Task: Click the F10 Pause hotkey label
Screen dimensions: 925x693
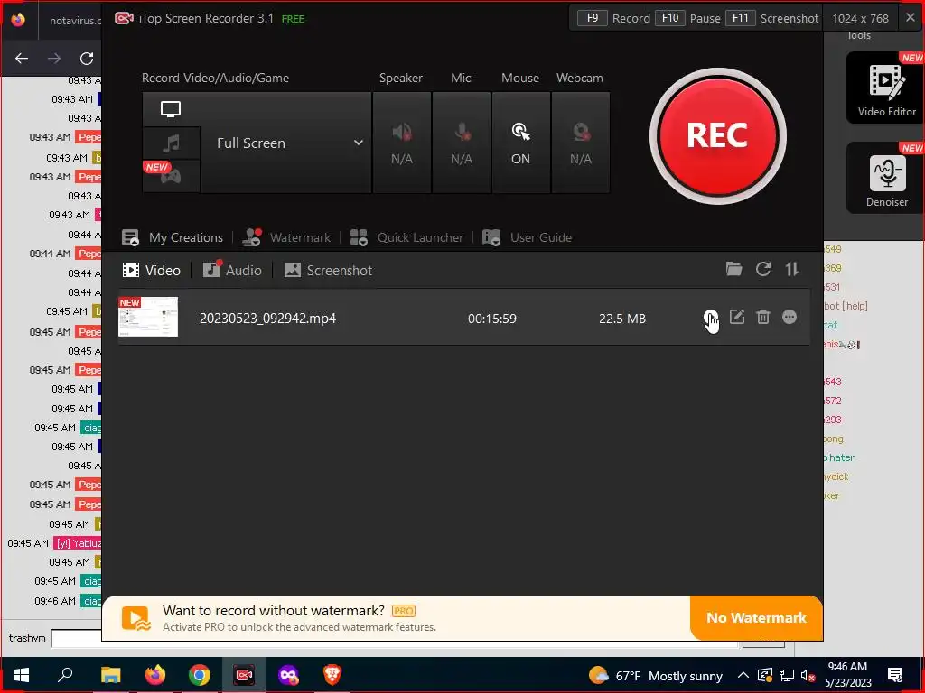Action: pyautogui.click(x=687, y=18)
